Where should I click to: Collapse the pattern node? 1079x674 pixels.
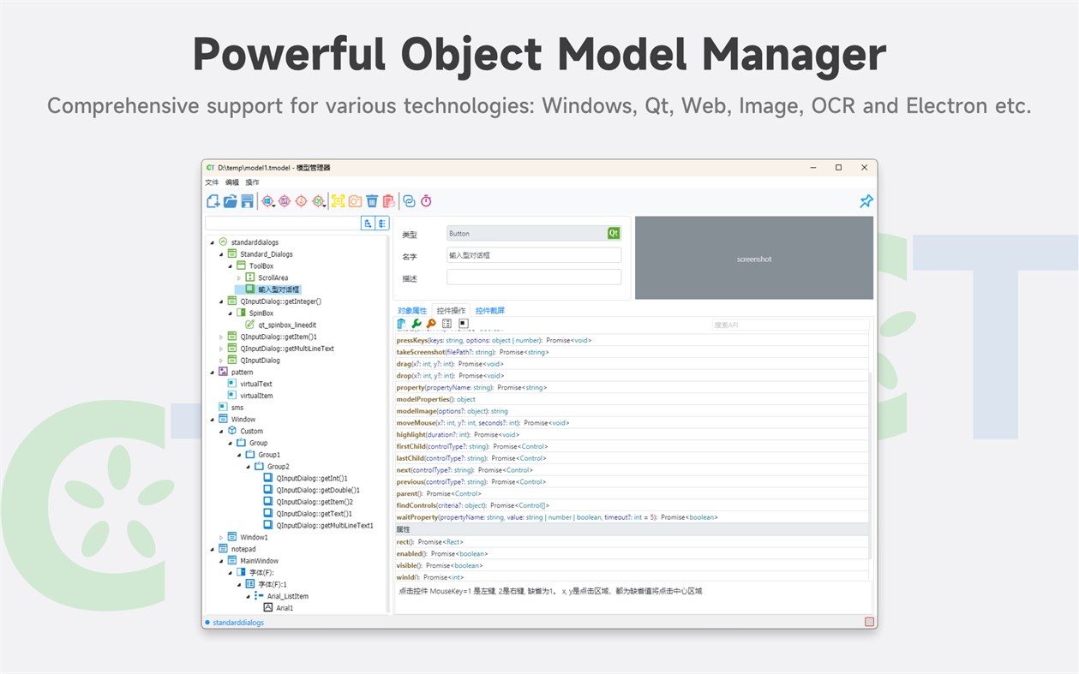(x=213, y=373)
